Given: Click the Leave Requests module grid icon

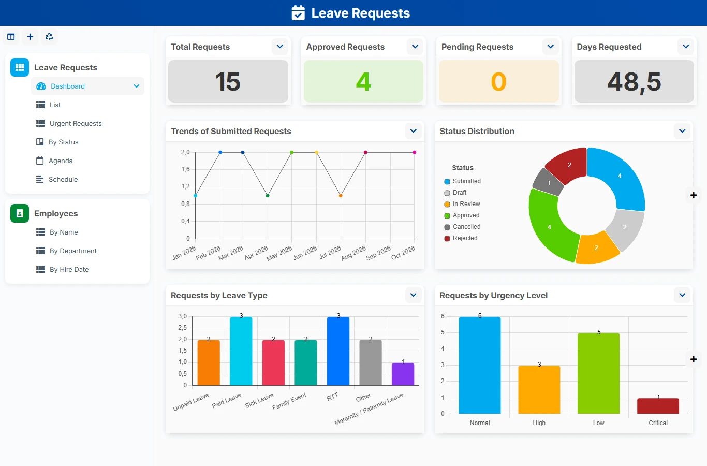Looking at the screenshot, I should [20, 67].
